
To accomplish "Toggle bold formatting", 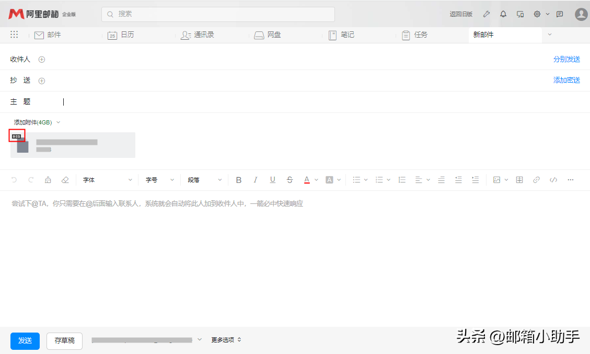I will (x=239, y=180).
